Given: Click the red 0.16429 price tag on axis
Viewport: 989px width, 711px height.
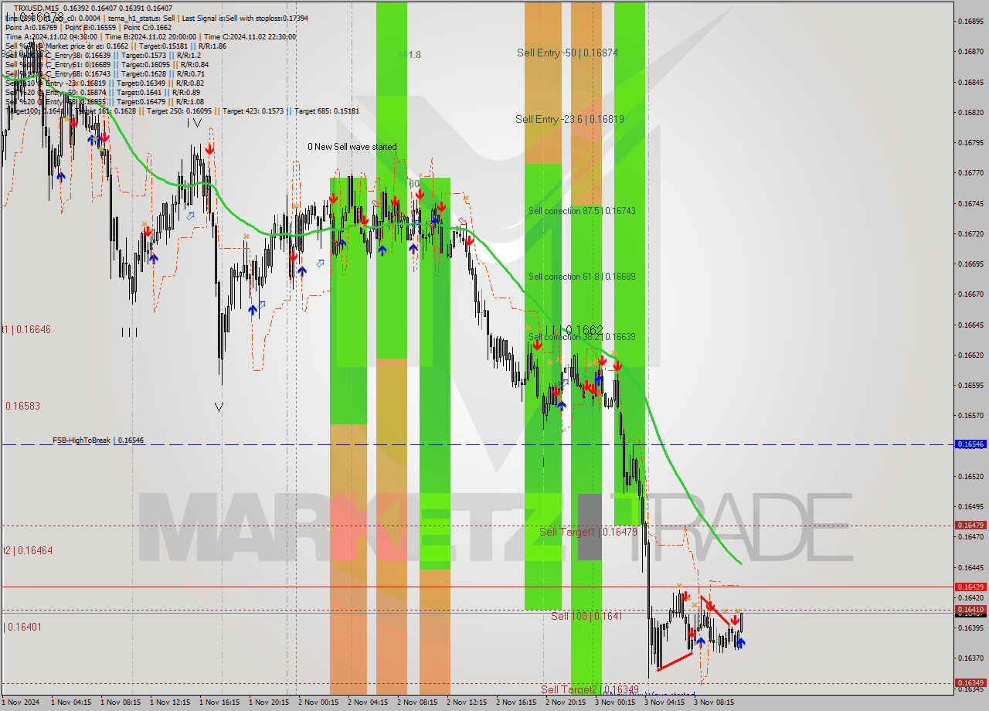Looking at the screenshot, I should pos(970,587).
